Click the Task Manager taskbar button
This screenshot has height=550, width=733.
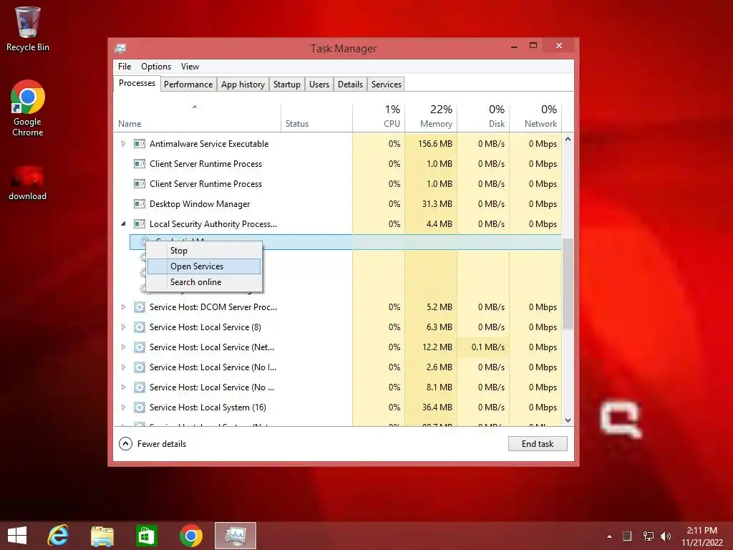(x=235, y=536)
